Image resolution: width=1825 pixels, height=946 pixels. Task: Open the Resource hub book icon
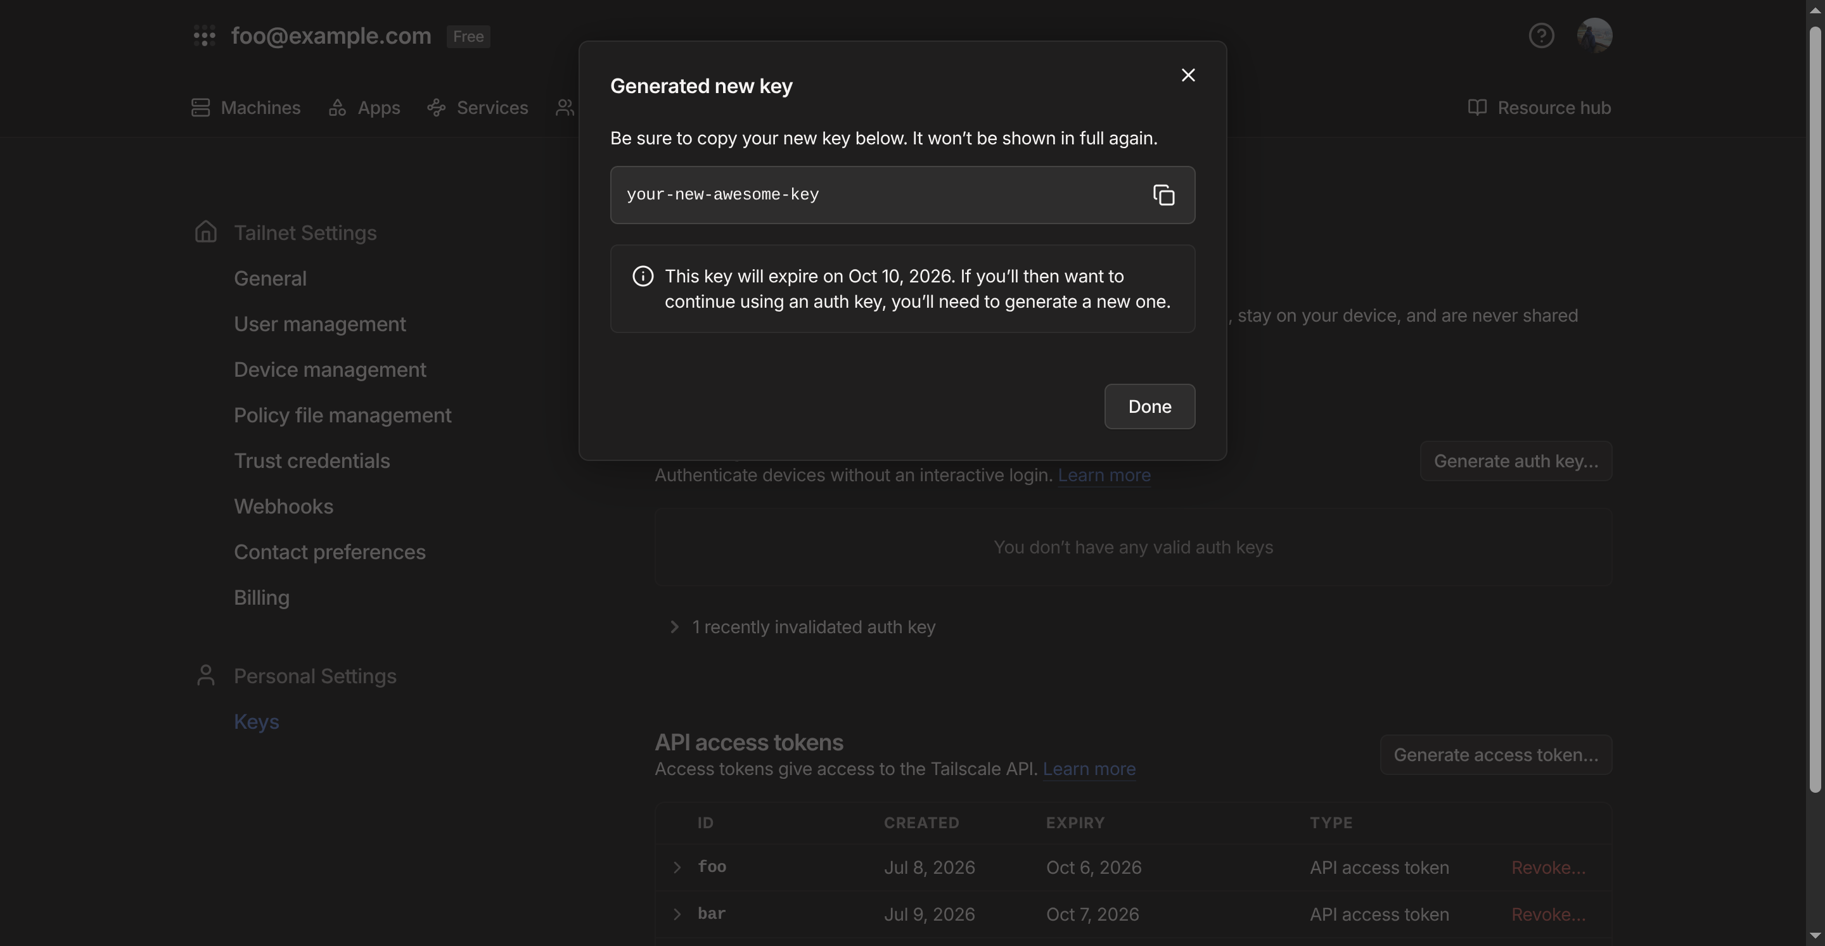pos(1476,108)
